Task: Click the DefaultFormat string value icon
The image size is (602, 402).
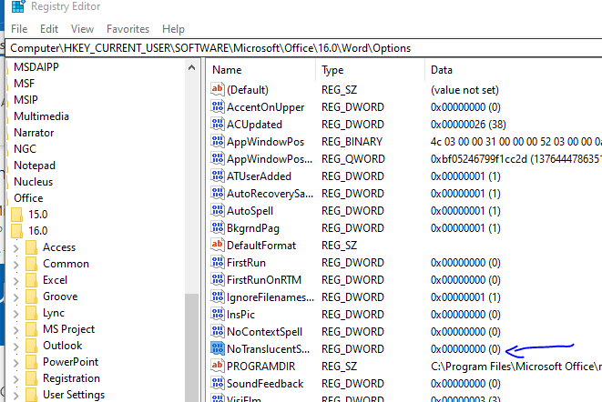Action: tap(218, 245)
